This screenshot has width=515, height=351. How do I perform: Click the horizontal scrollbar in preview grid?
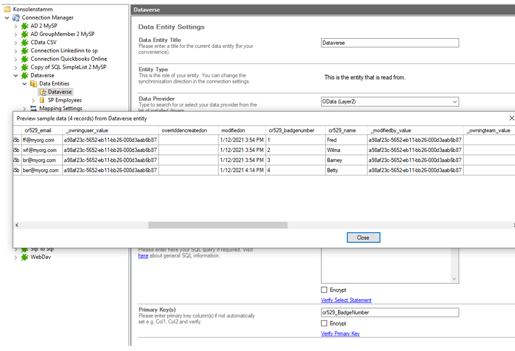click(x=217, y=225)
